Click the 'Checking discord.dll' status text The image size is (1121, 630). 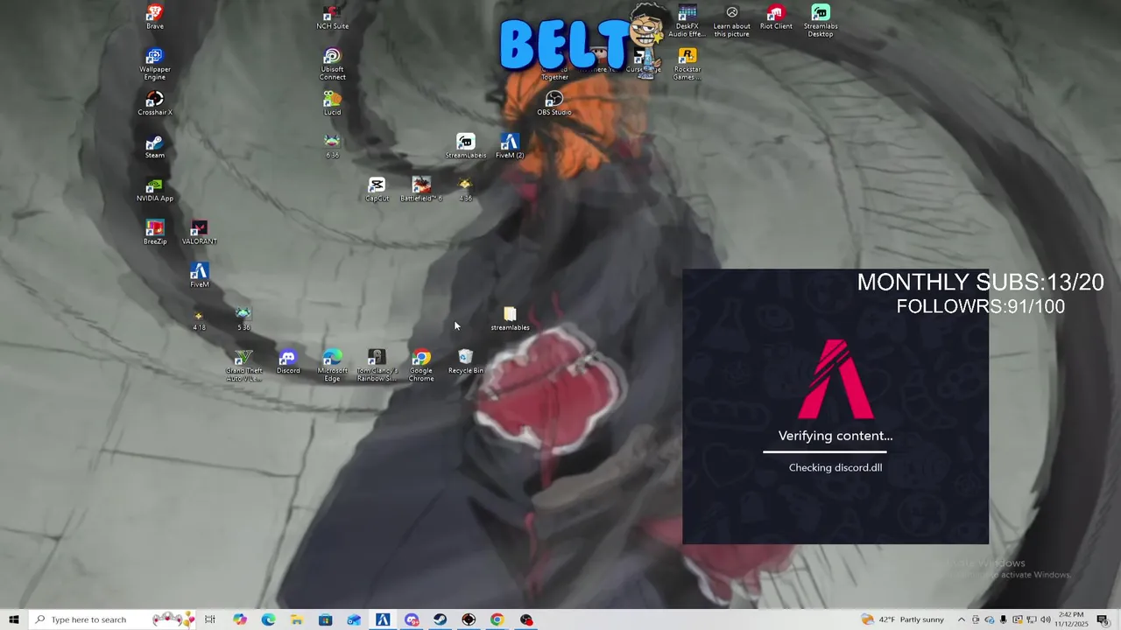click(835, 467)
